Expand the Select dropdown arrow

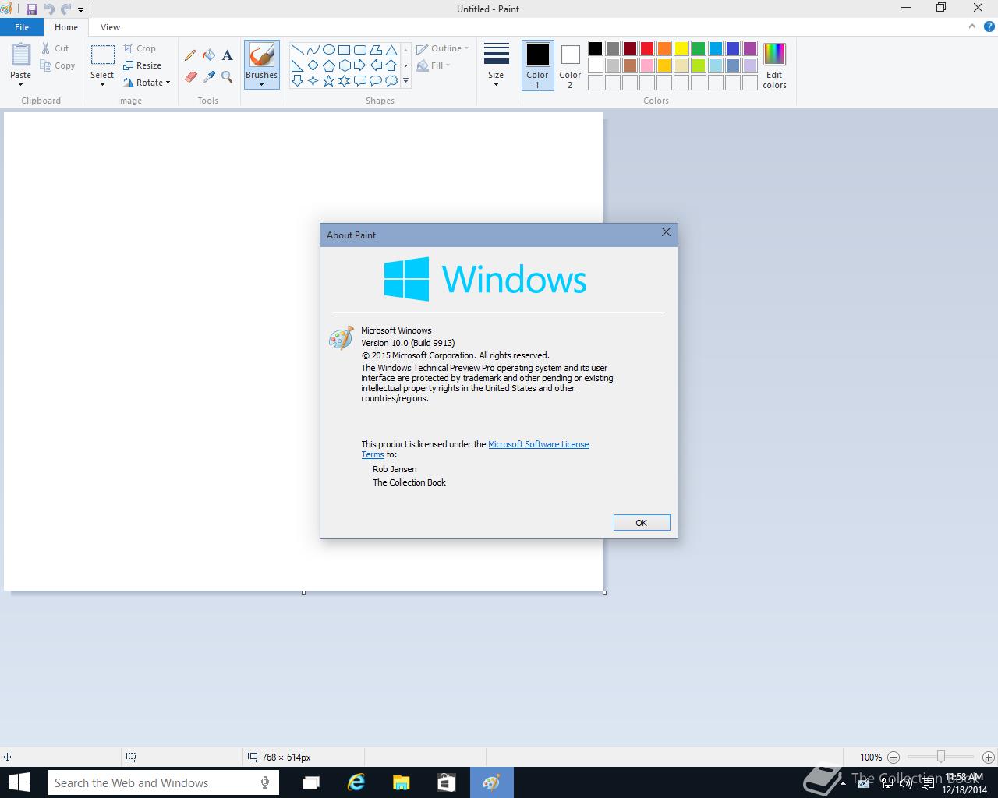coord(102,84)
